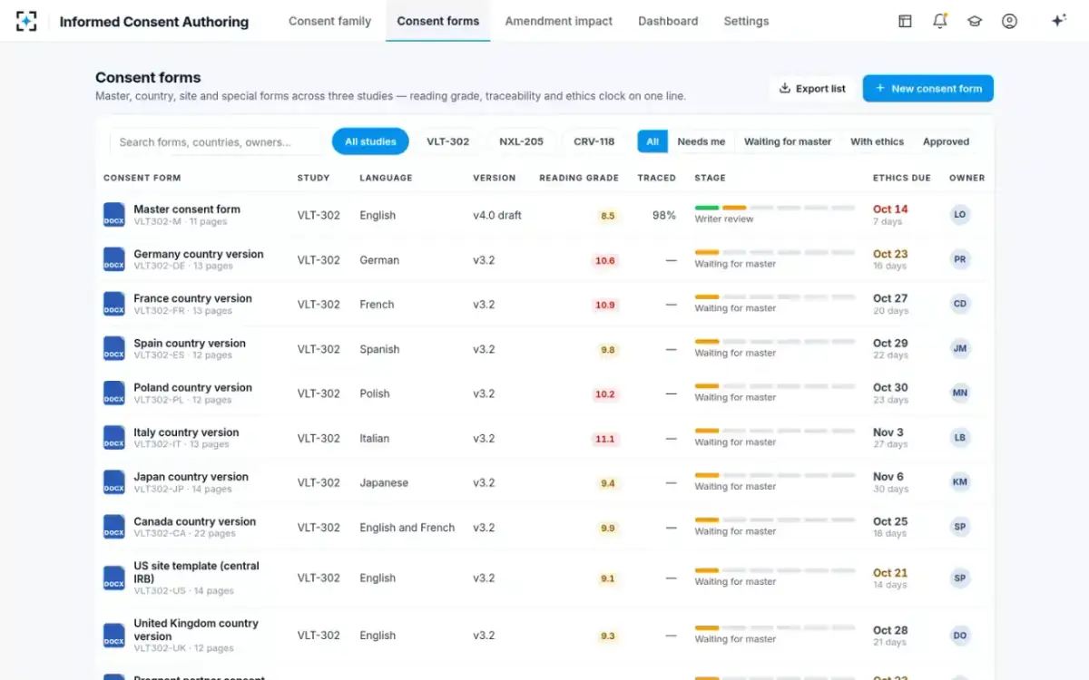This screenshot has height=680, width=1089.
Task: Click the DOCX icon for Spain country version
Action: click(x=113, y=348)
